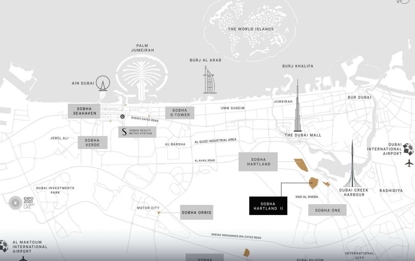415x261 pixels.
Task: Click the Dubai International Airport airplane icon
Action: tap(409, 163)
